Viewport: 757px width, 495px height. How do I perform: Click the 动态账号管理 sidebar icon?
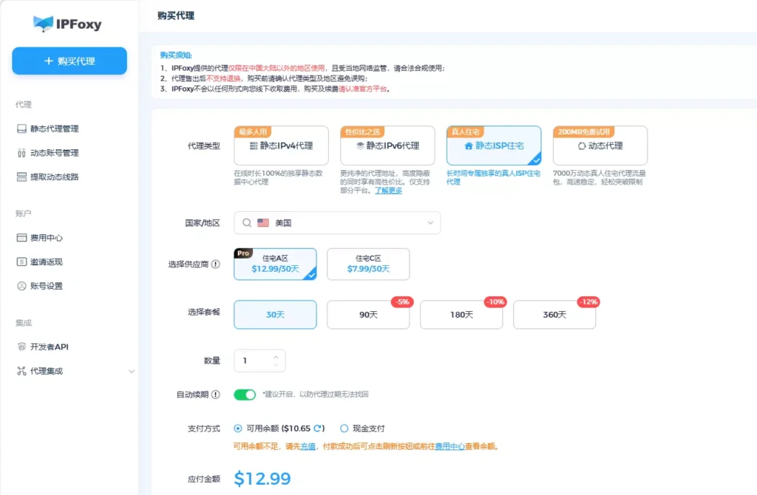[21, 153]
